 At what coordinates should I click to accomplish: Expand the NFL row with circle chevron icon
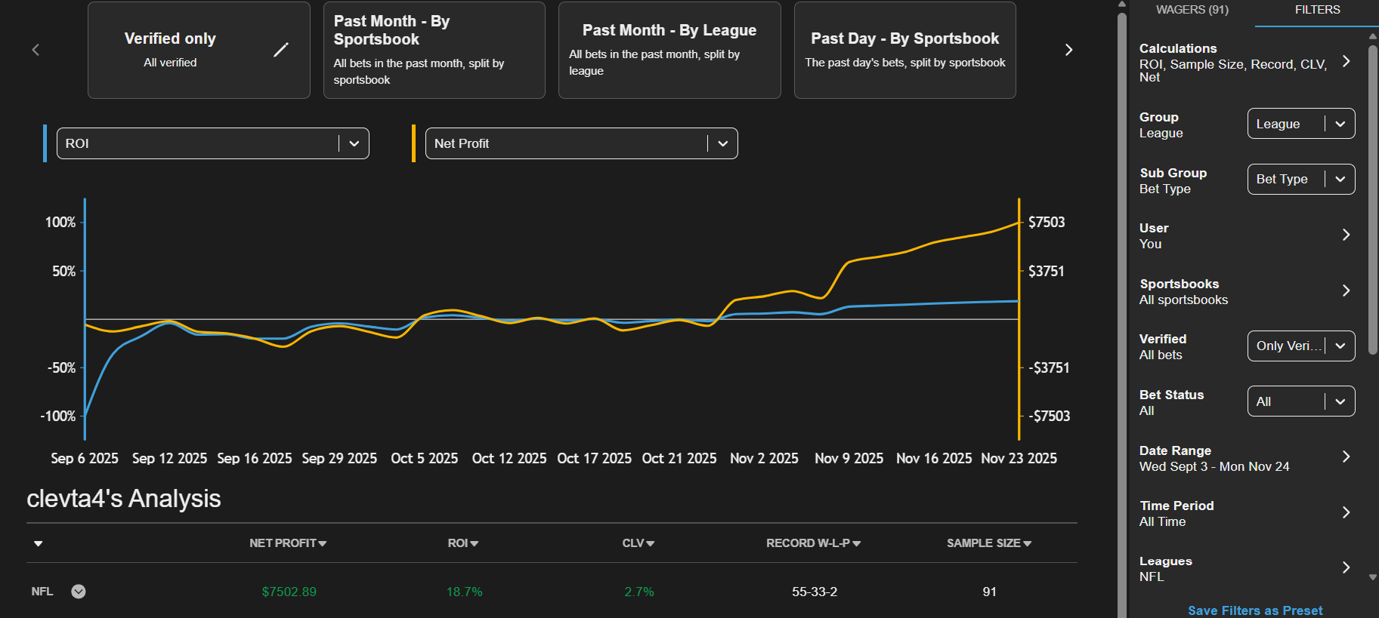click(79, 592)
